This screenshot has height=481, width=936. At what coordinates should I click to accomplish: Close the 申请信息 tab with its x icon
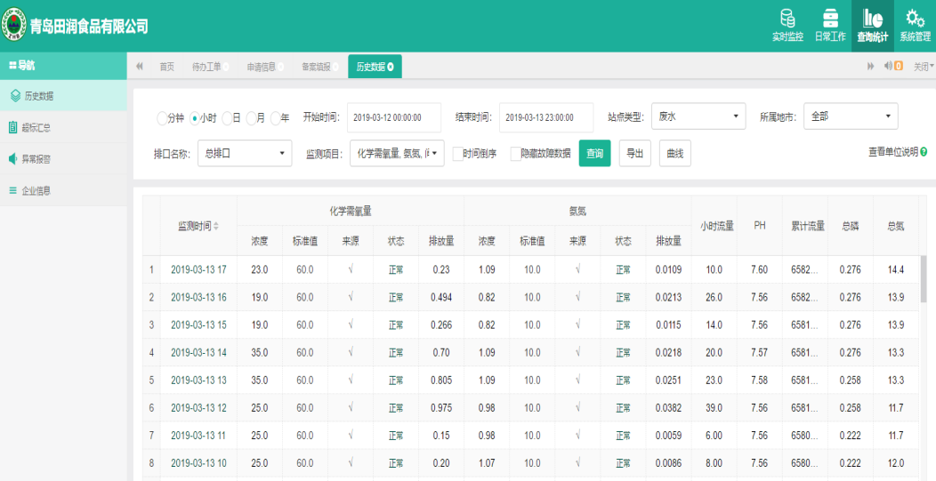pos(280,67)
